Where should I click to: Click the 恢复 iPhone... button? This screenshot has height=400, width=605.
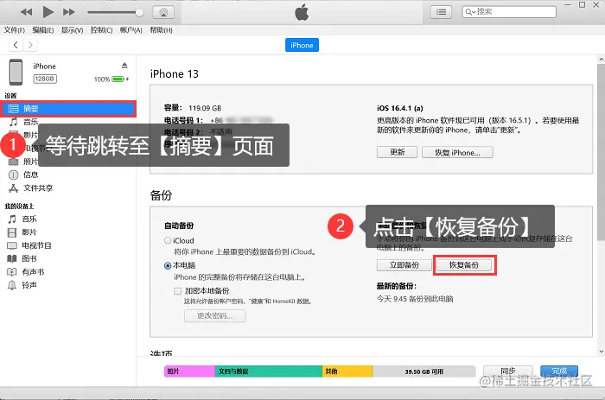tap(457, 152)
